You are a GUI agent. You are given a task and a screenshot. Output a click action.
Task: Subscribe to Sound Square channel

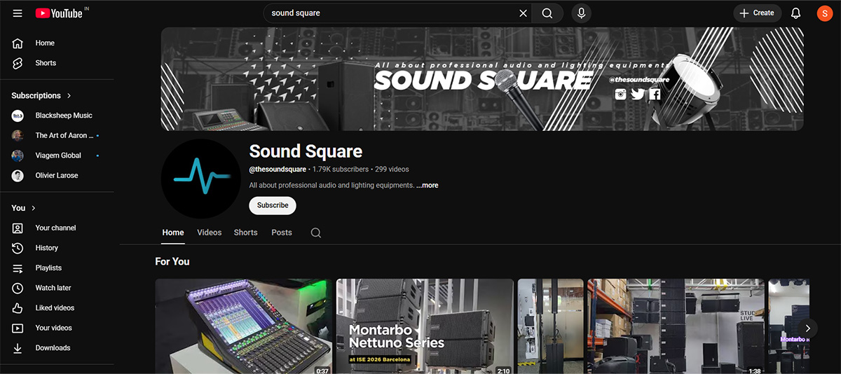pos(273,205)
